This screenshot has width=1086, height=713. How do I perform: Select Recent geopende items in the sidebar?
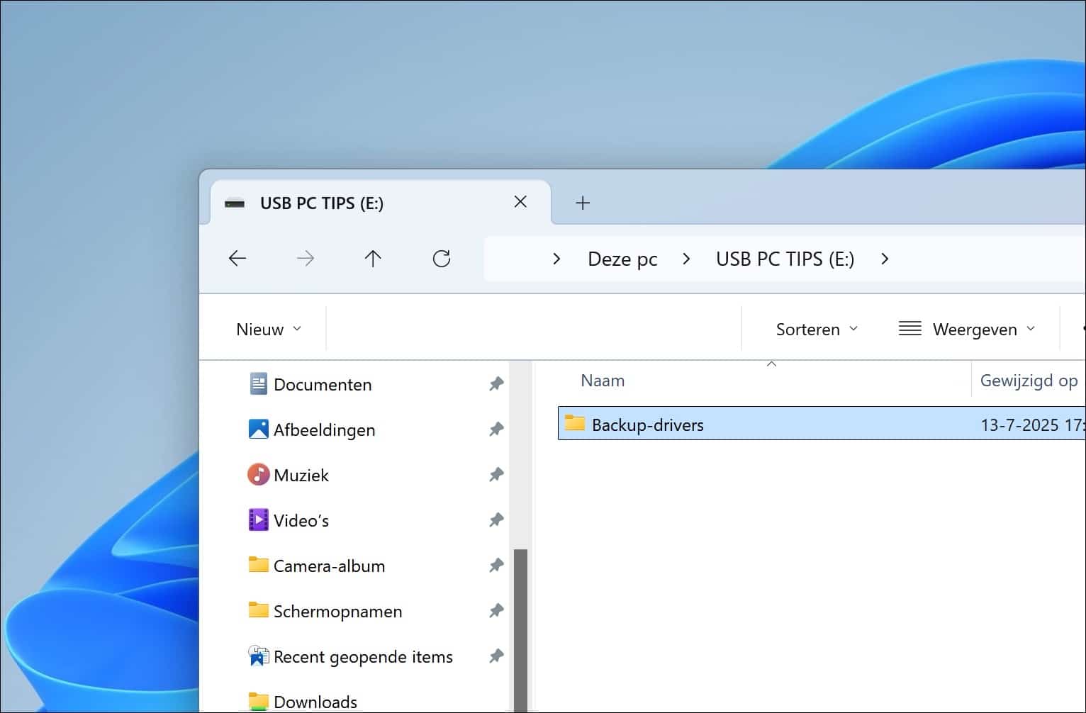tap(362, 656)
